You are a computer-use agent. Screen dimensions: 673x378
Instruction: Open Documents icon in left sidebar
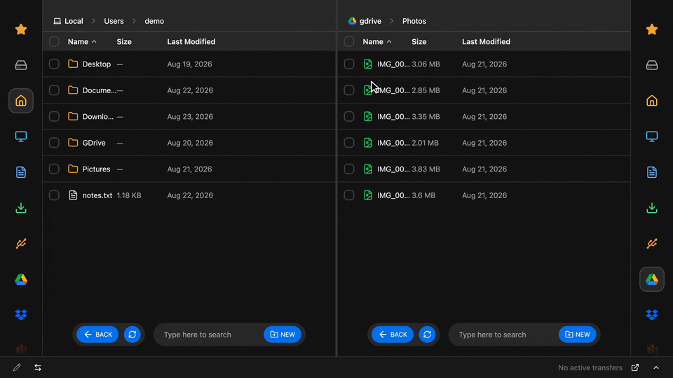click(21, 172)
